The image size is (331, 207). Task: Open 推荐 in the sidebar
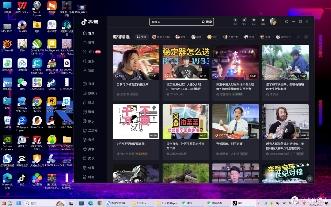[89, 42]
